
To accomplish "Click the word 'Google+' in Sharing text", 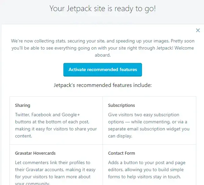I will pos(71,115).
